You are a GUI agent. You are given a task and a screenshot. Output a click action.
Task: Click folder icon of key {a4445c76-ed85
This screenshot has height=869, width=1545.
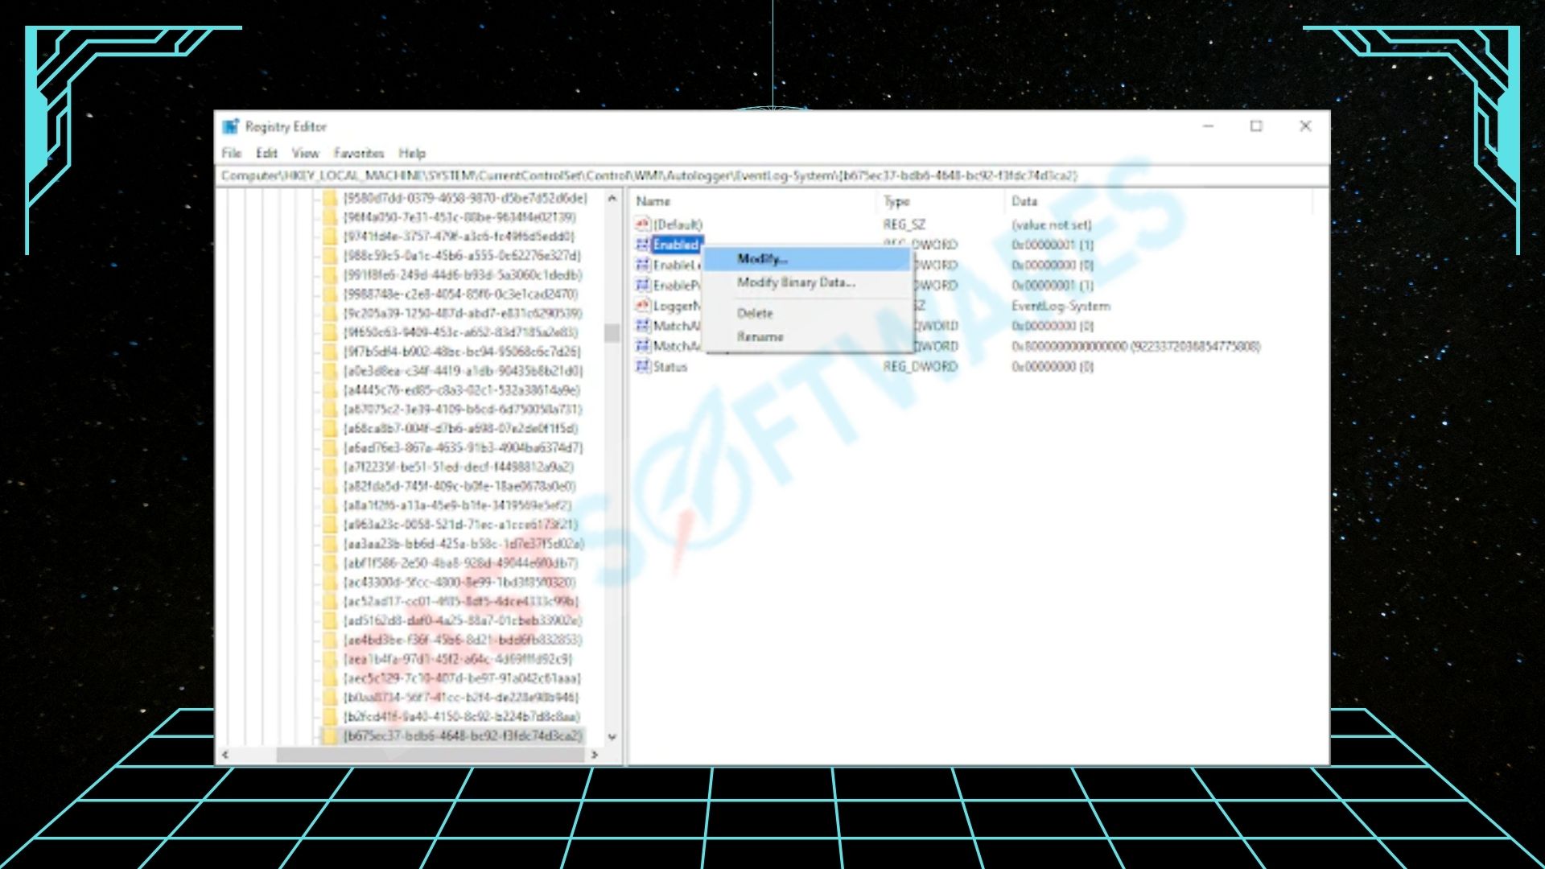[330, 390]
